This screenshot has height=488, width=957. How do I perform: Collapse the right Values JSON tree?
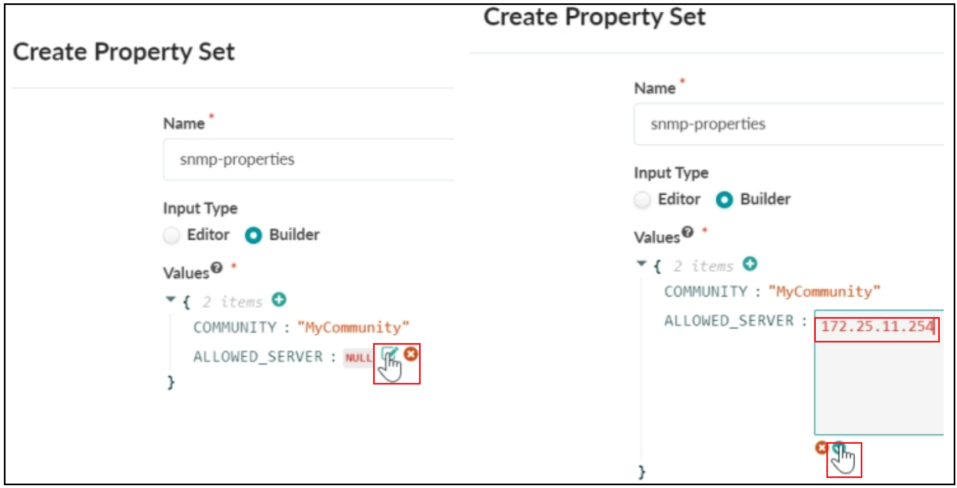(641, 263)
